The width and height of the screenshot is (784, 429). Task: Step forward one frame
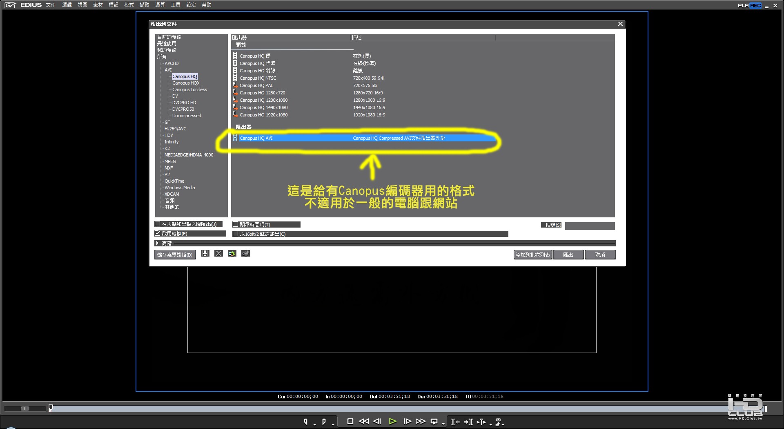click(x=407, y=421)
